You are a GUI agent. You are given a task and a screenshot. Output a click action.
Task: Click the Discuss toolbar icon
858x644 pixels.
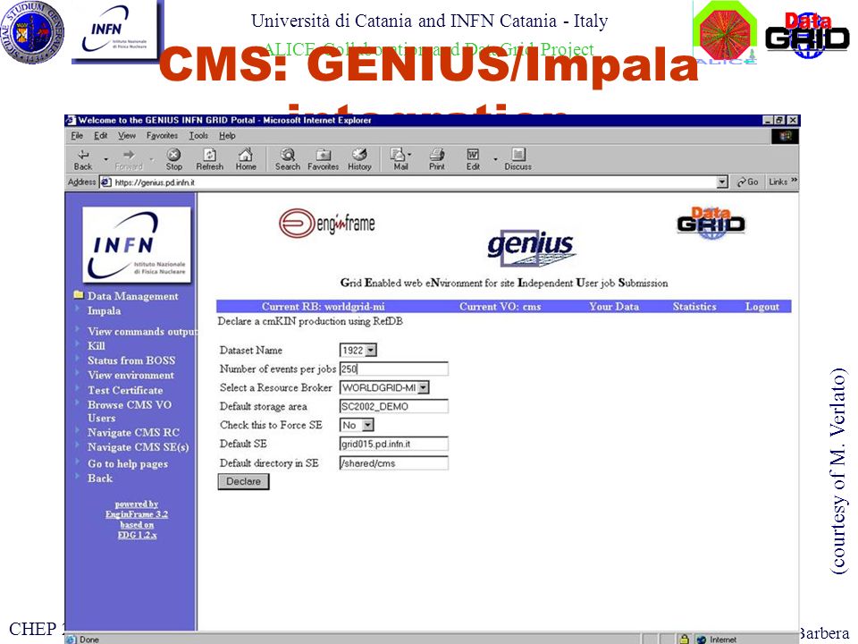[x=517, y=159]
